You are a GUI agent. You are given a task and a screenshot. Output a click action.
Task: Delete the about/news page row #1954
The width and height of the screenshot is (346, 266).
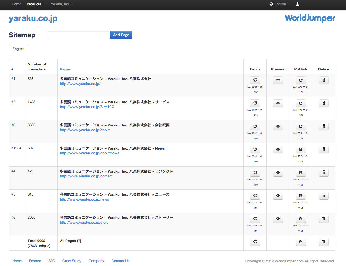(323, 149)
